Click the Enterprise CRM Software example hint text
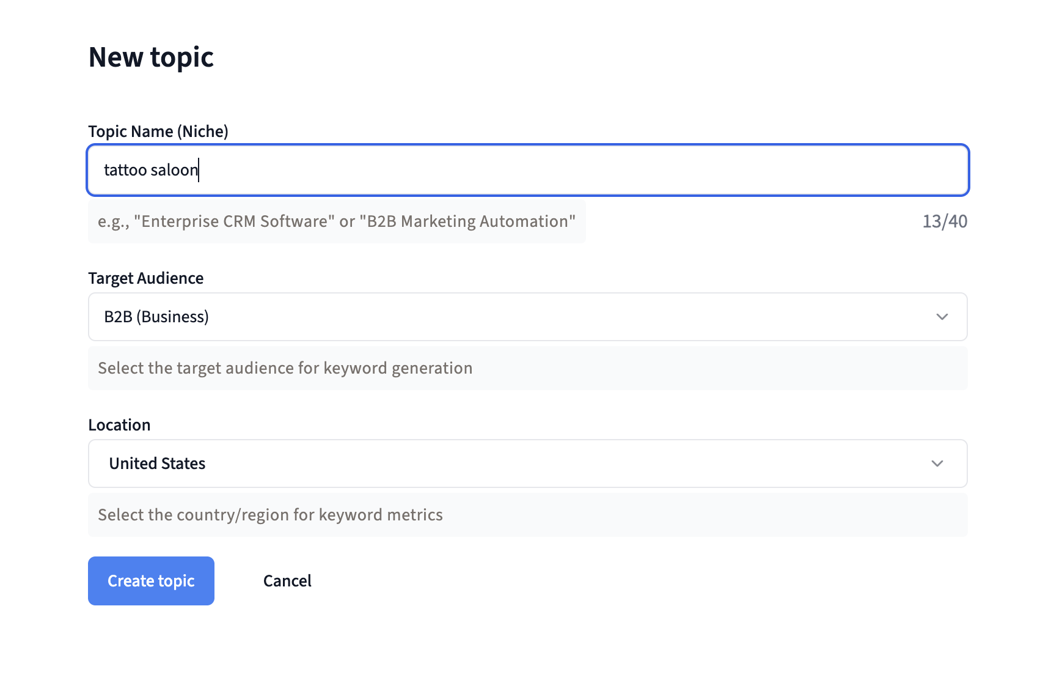 coord(335,221)
